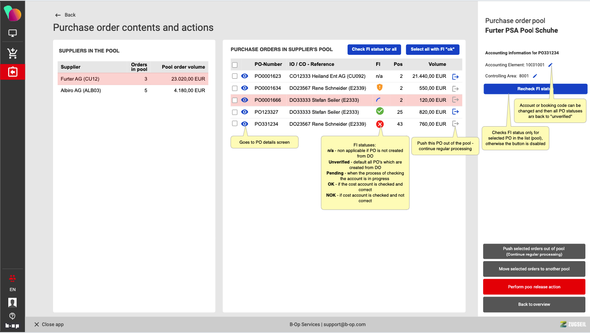Edit Accounting Element with pencil icon
Viewport: 590px width, 333px height.
(550, 65)
